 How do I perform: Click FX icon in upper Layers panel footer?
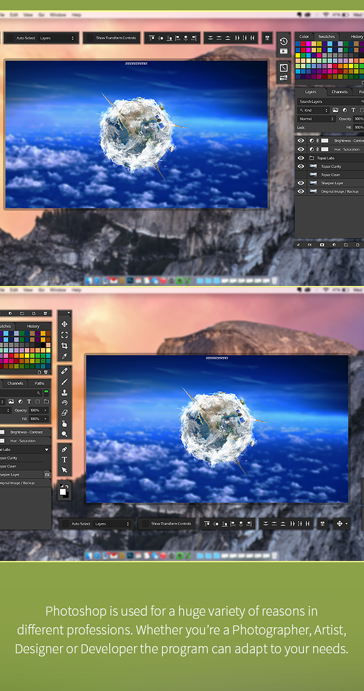point(309,245)
